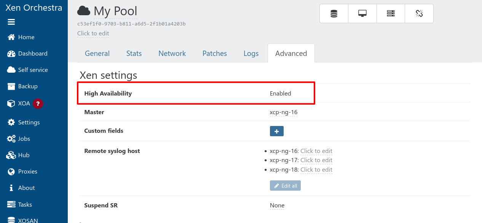Go to Settings in the sidebar
Screen dimensions: 482x223
pos(29,123)
